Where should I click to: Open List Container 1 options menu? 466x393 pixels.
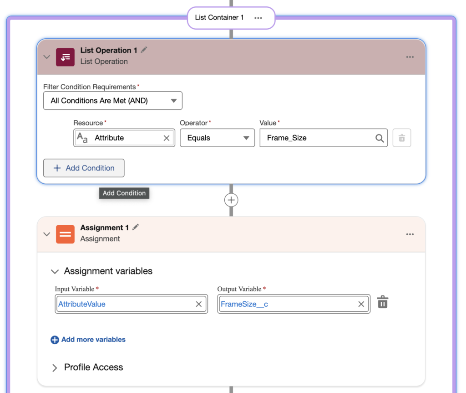tap(258, 18)
